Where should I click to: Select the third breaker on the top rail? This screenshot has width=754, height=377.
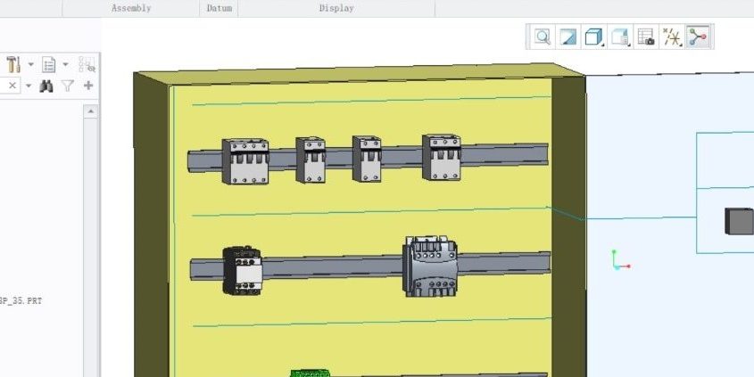tap(367, 159)
